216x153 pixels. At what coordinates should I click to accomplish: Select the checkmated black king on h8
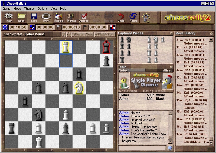tap(106, 47)
